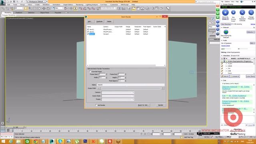Open the Create Selection Set dropdown
The image size is (256, 144).
[108, 8]
